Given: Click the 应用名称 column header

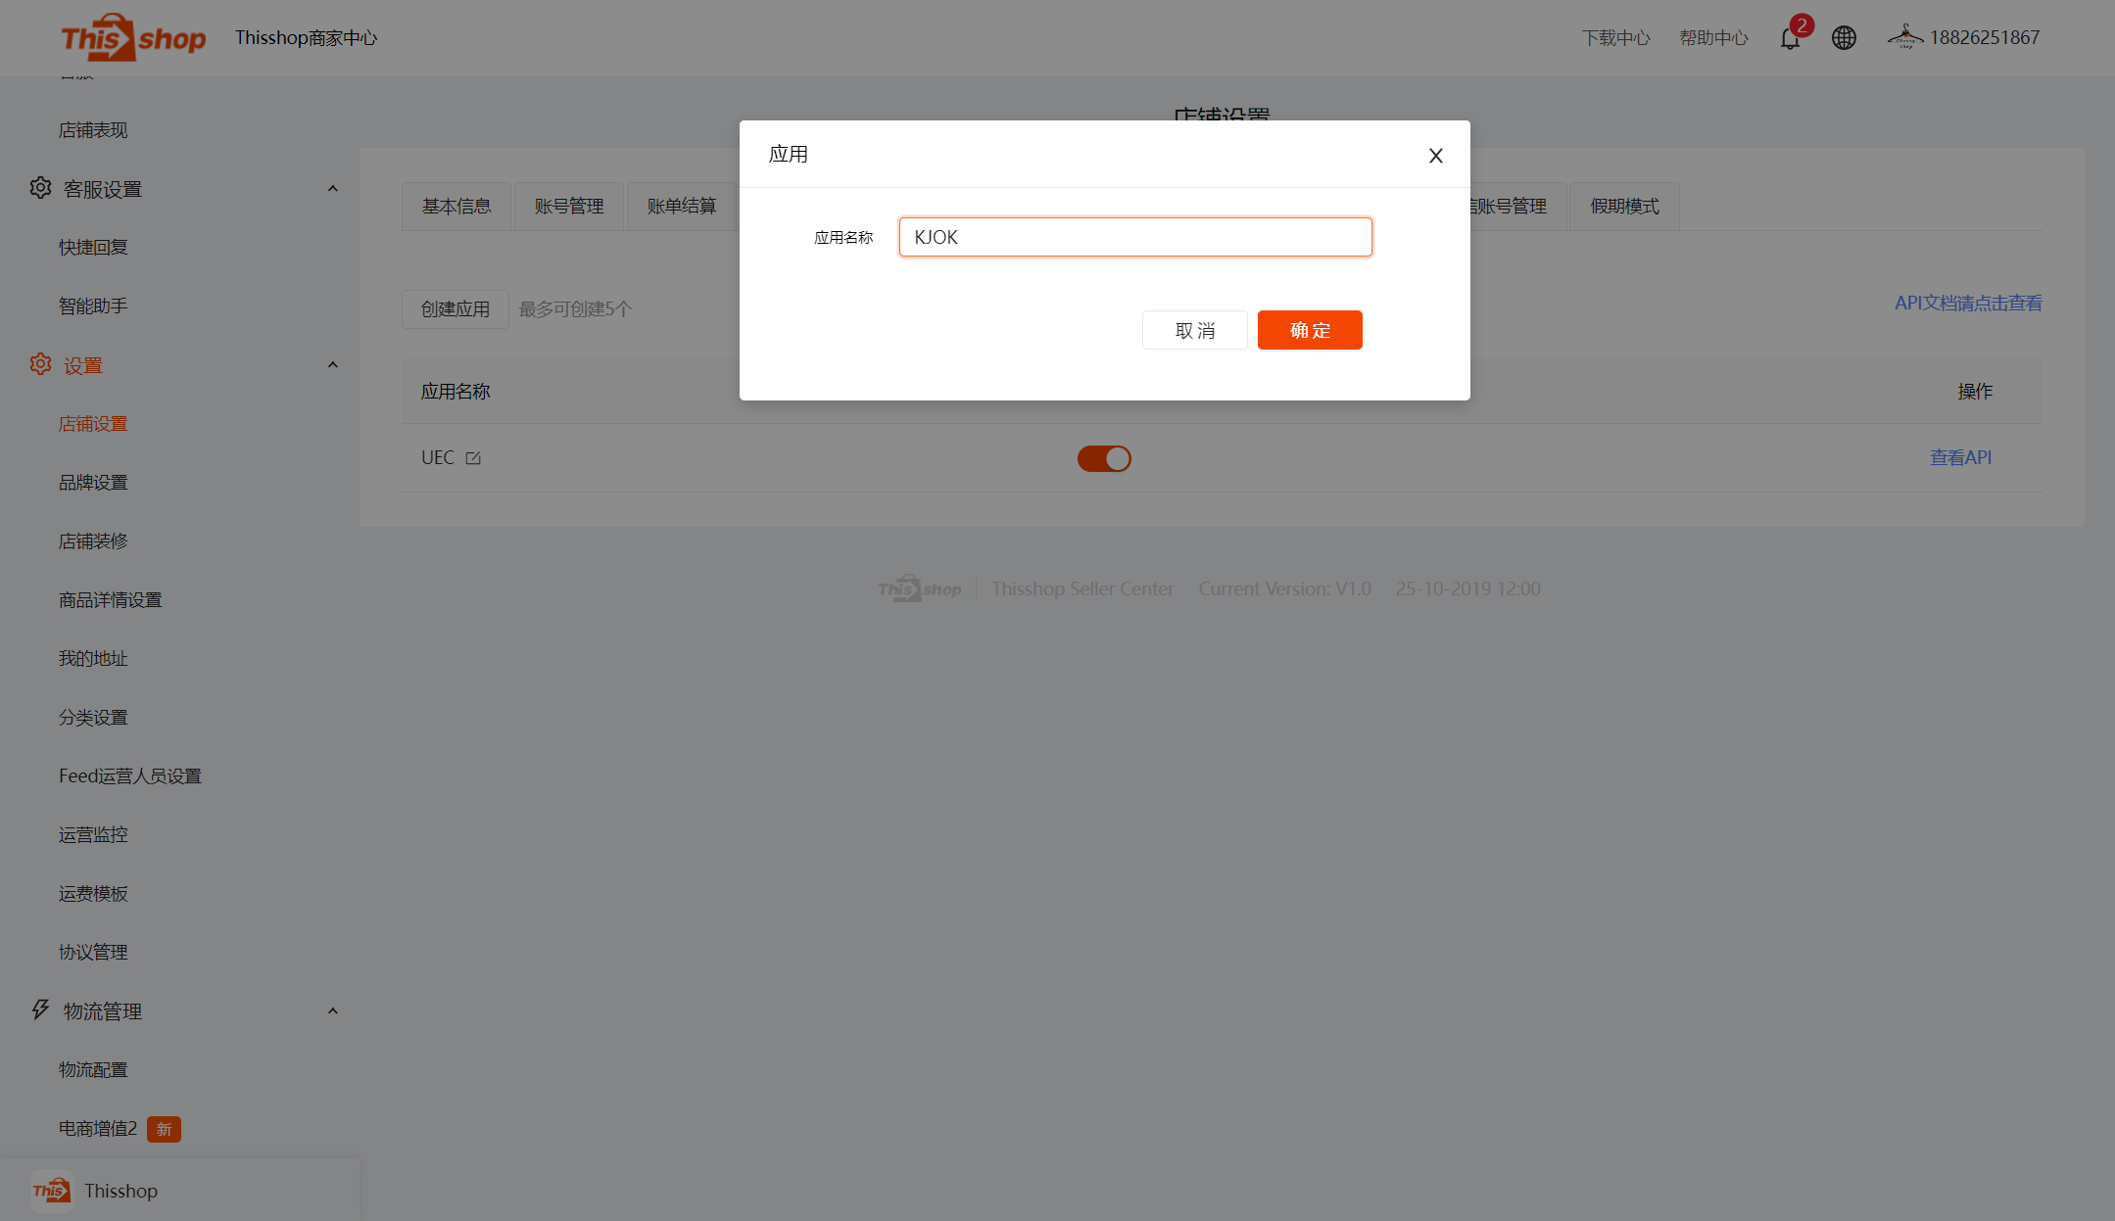Looking at the screenshot, I should pyautogui.click(x=456, y=392).
